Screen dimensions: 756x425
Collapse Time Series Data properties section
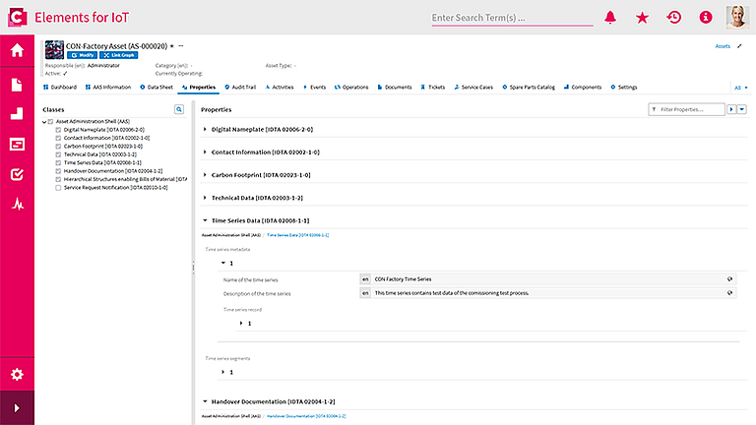205,220
